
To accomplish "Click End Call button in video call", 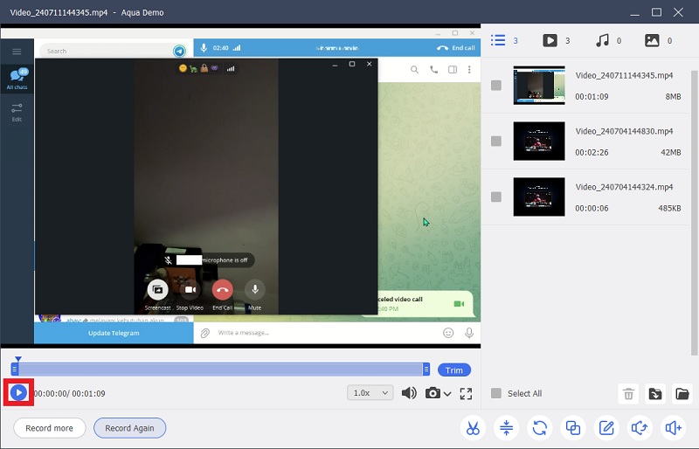I will coord(222,290).
